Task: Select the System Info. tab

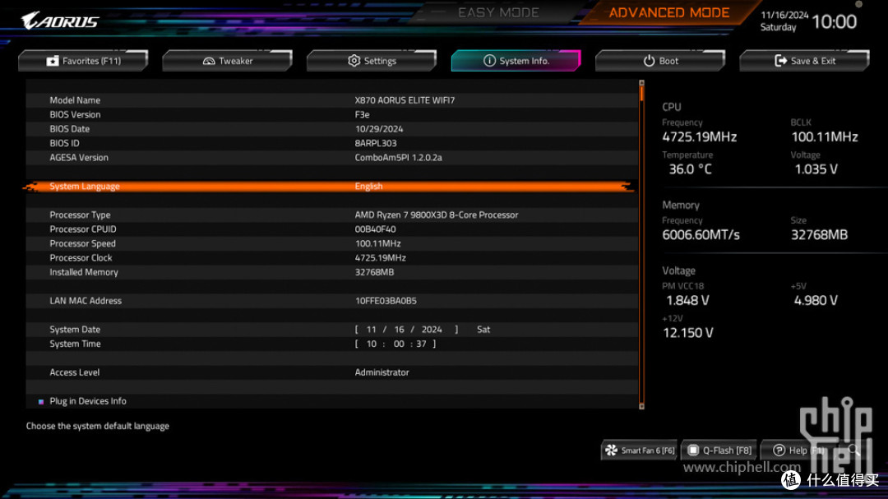Action: (x=516, y=61)
